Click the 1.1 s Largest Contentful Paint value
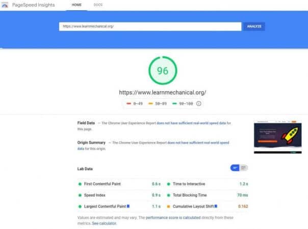Viewport: 308px width, 229px height. tap(156, 206)
